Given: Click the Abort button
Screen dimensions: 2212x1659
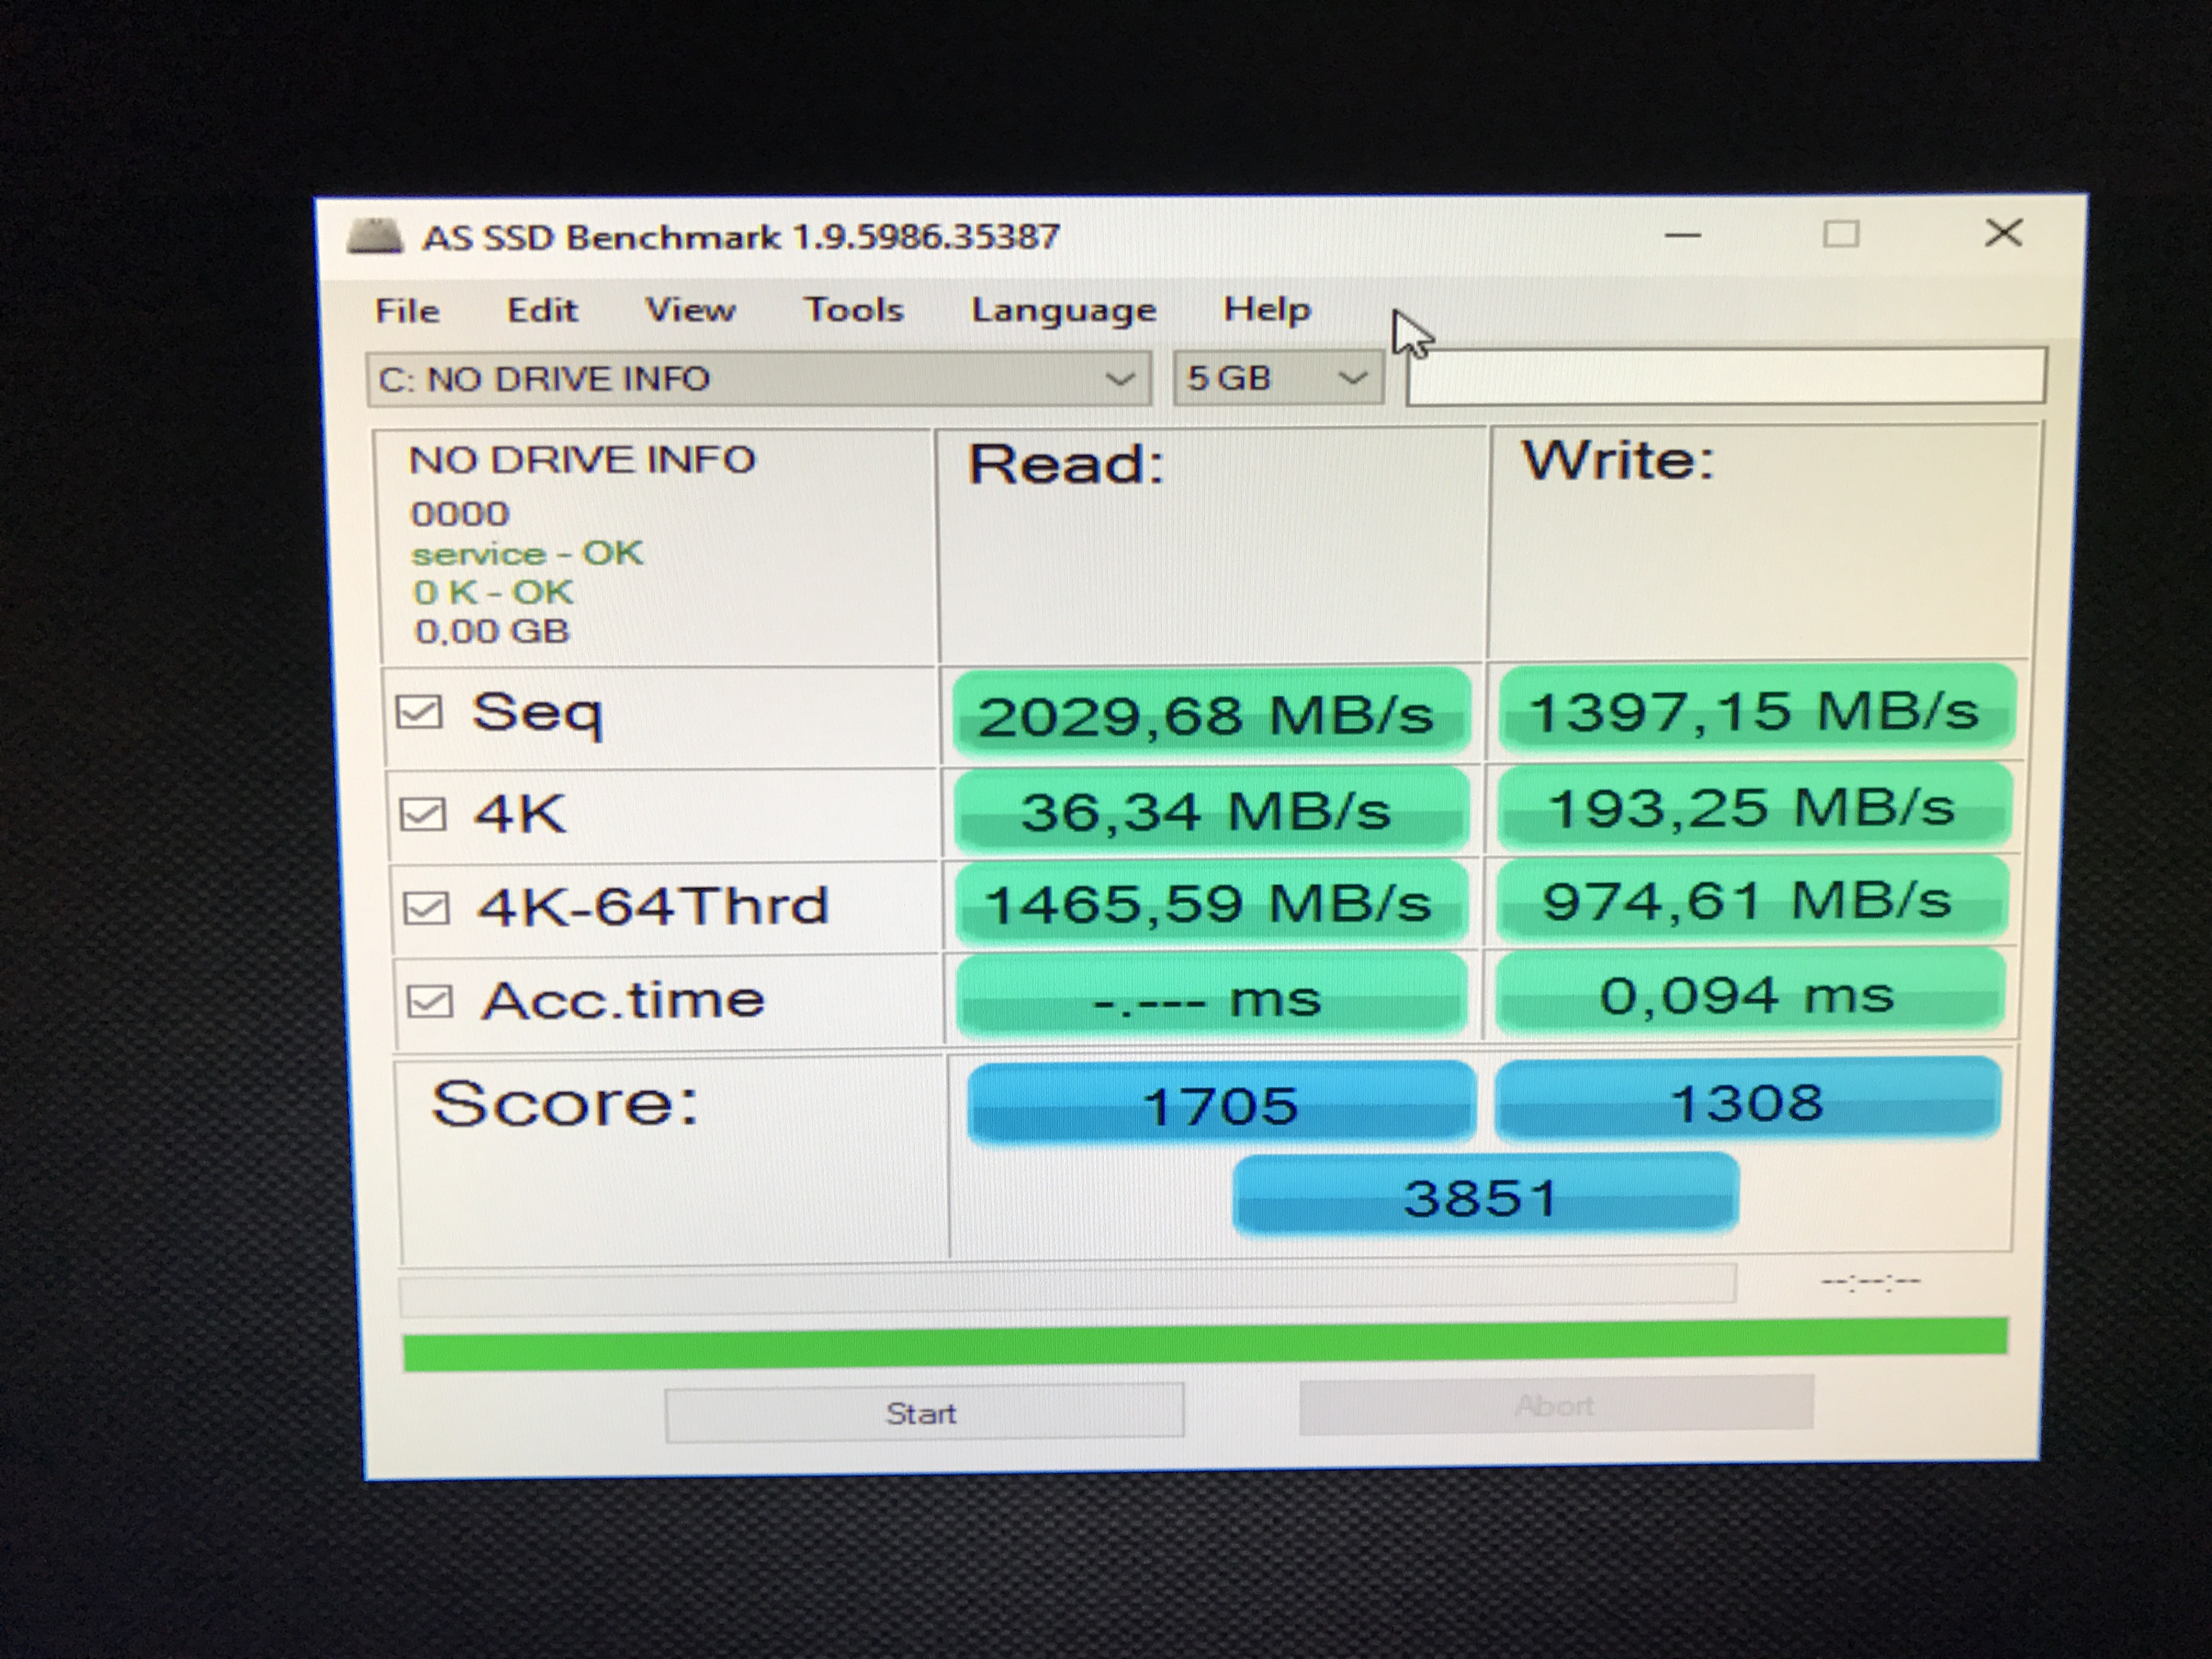Looking at the screenshot, I should (1556, 1405).
